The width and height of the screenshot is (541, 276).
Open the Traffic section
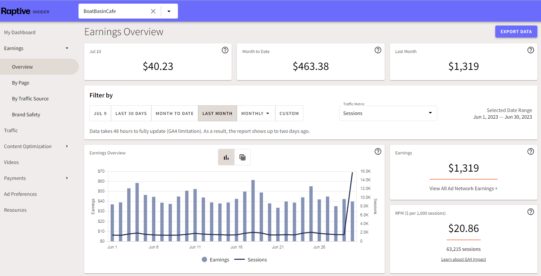click(x=11, y=131)
